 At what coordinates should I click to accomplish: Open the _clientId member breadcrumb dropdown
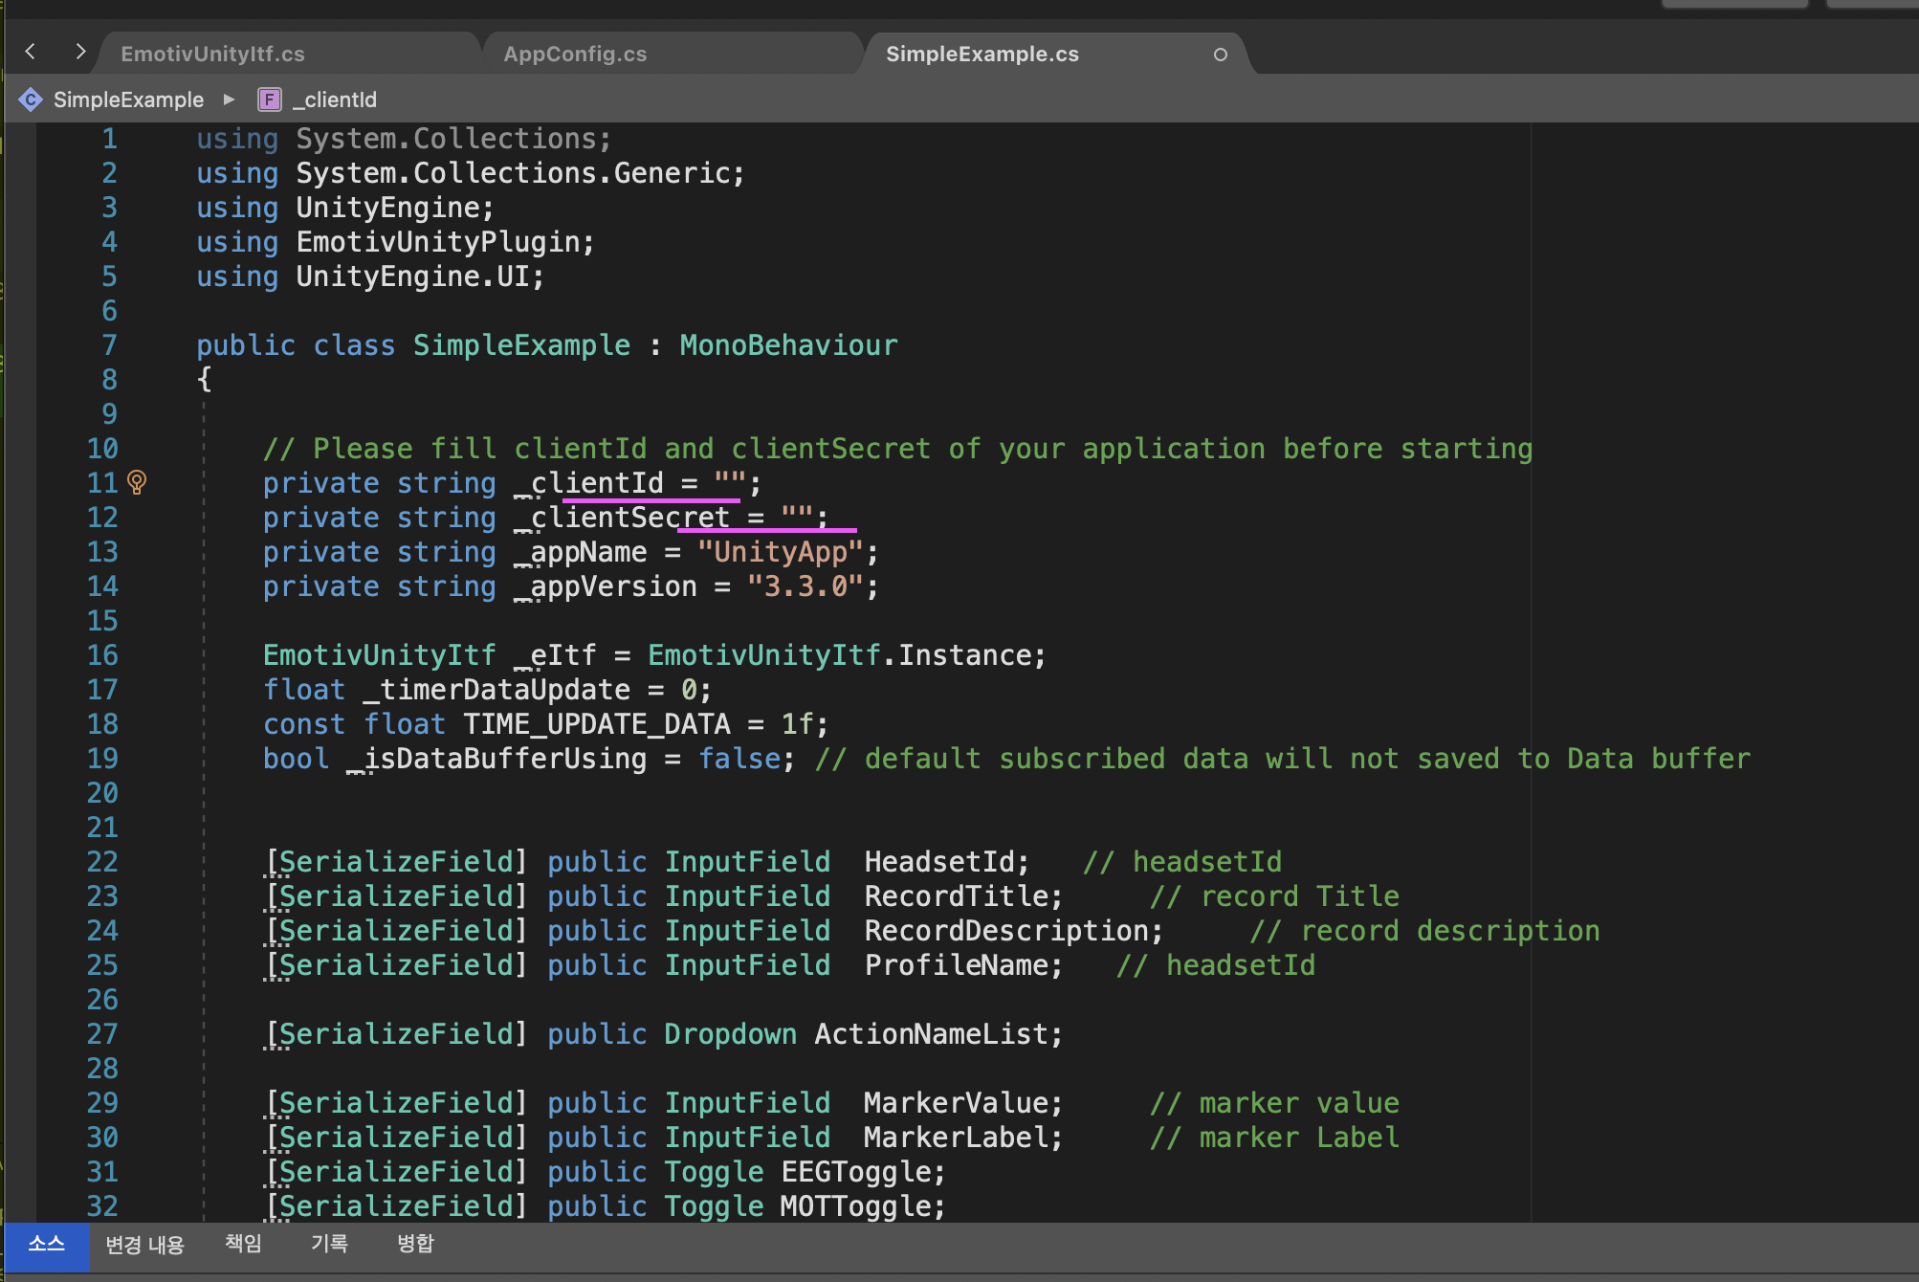[x=334, y=99]
